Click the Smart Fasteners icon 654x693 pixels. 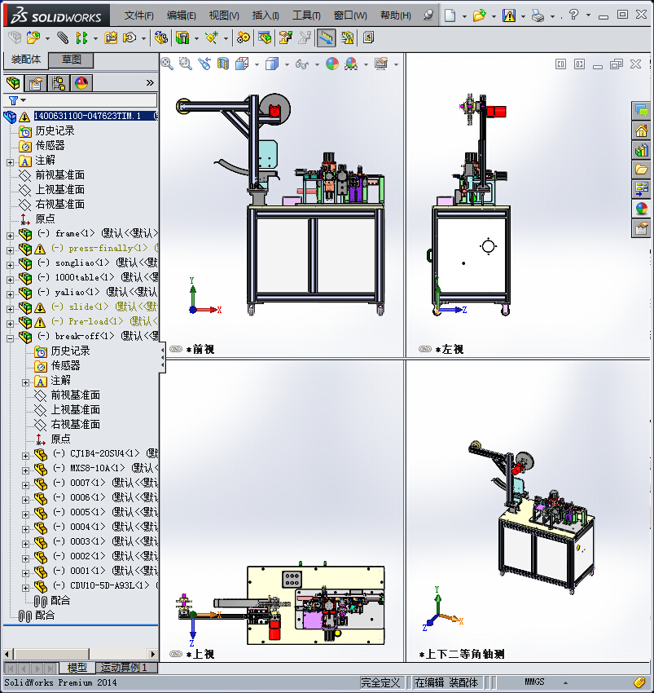point(111,38)
